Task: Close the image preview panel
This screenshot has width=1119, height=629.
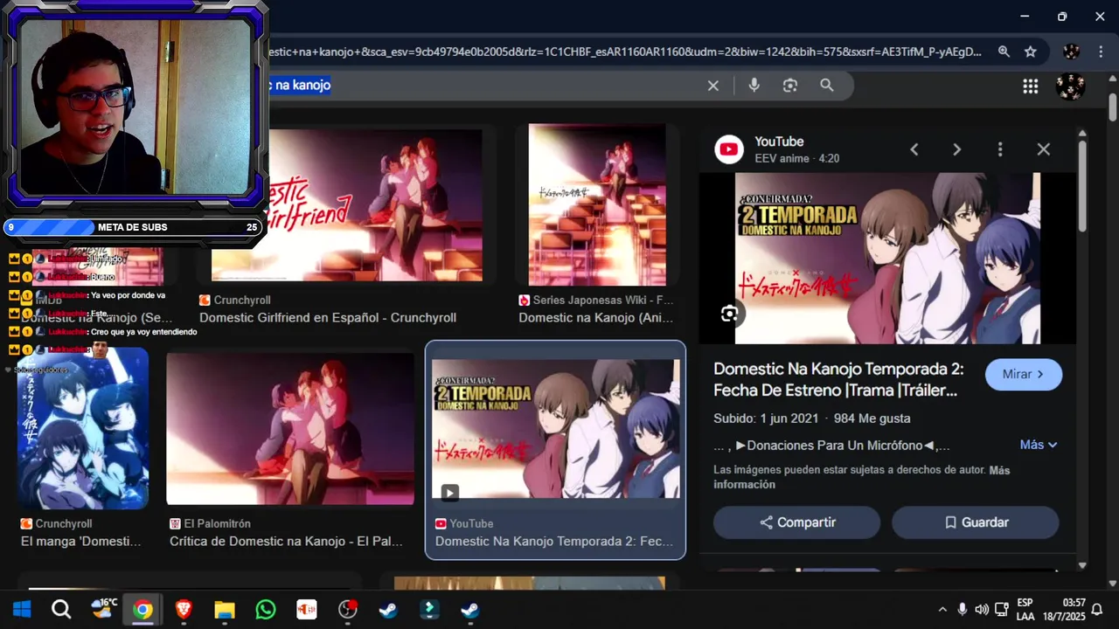Action: click(x=1043, y=149)
